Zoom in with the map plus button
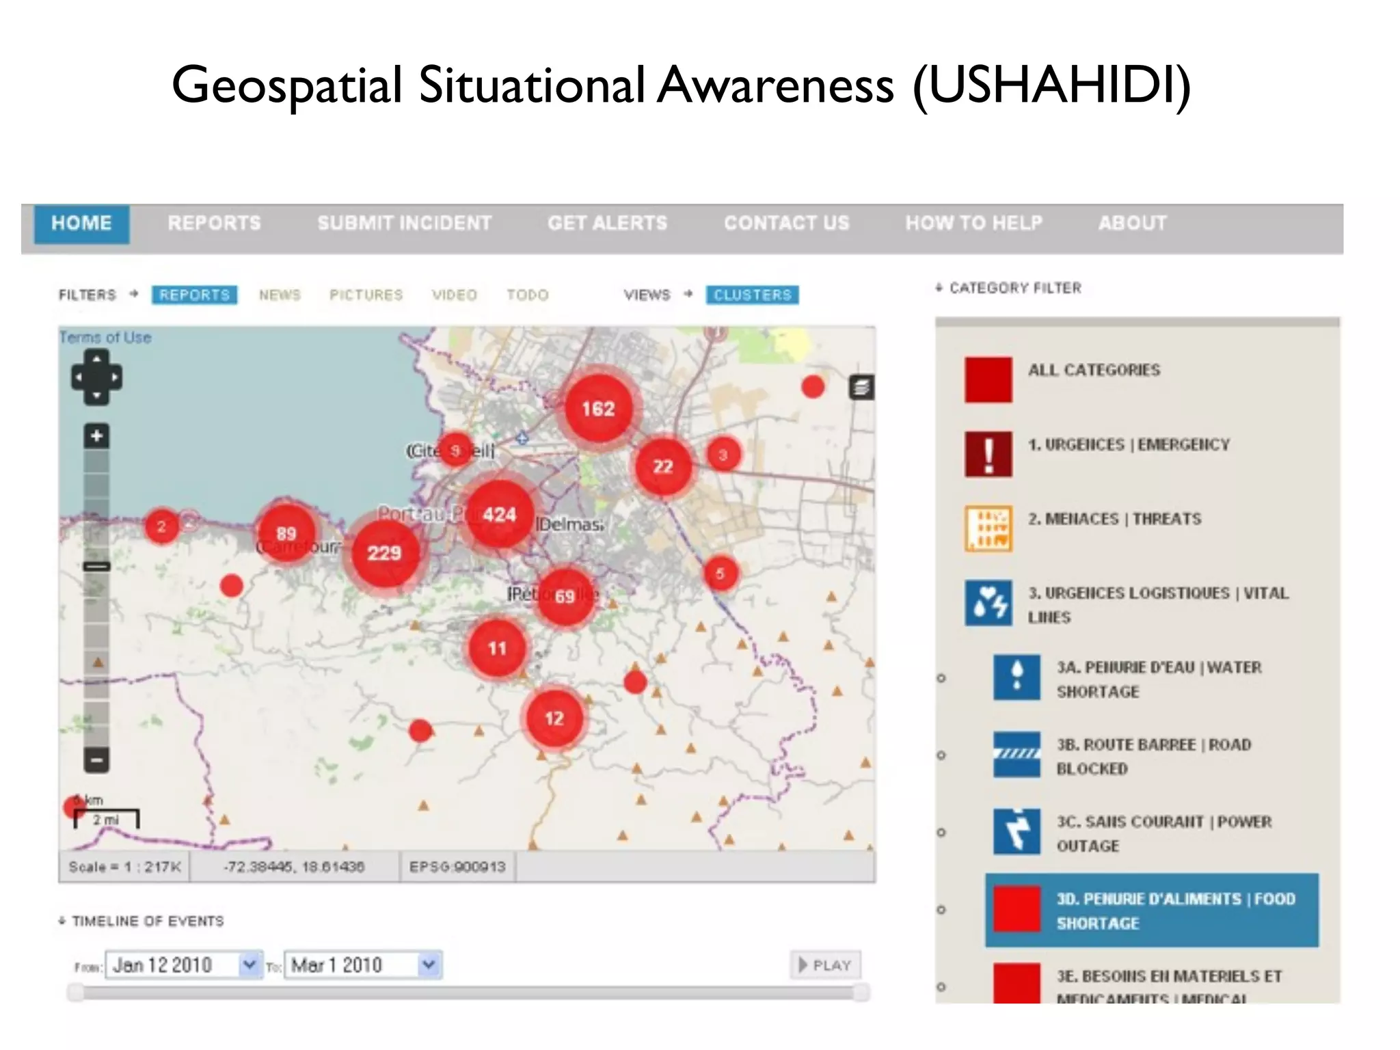1400x1050 pixels. [x=96, y=435]
